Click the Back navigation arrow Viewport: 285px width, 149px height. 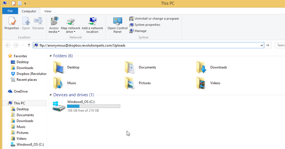[8, 45]
